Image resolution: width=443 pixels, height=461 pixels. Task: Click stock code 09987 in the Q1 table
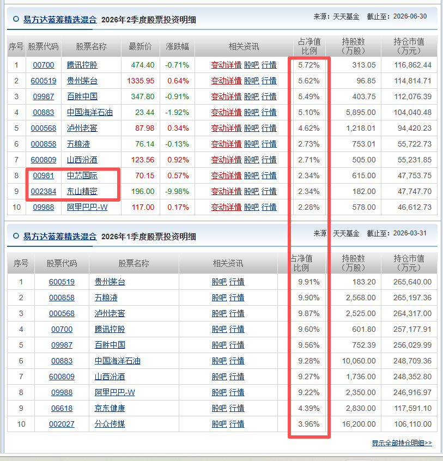[x=62, y=345]
